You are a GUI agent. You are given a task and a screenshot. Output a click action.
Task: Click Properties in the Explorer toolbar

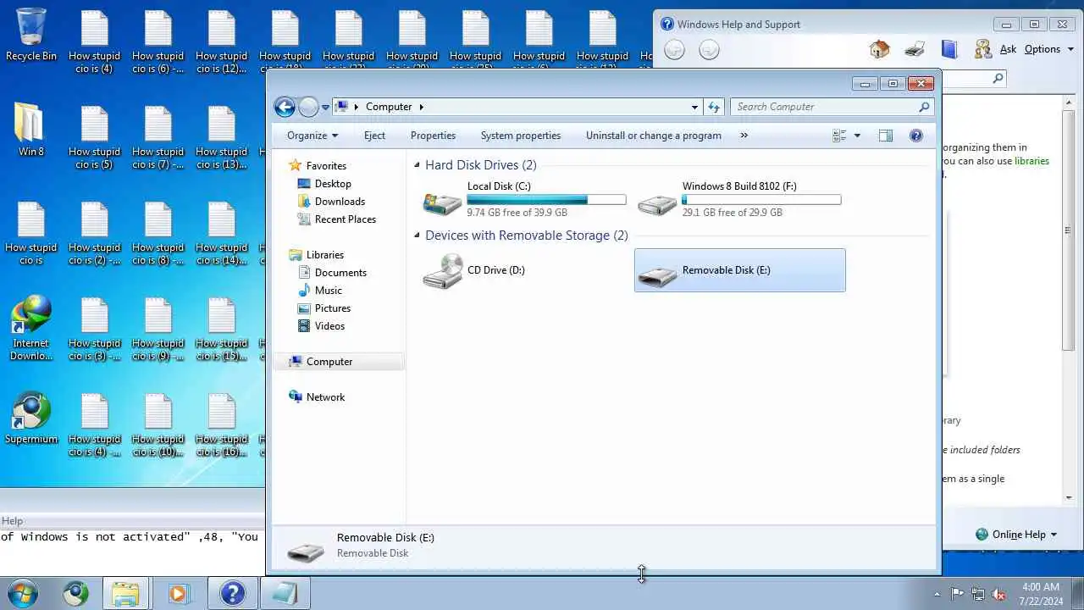click(433, 136)
